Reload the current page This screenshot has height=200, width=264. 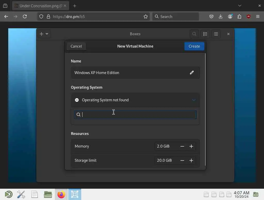(x=25, y=16)
